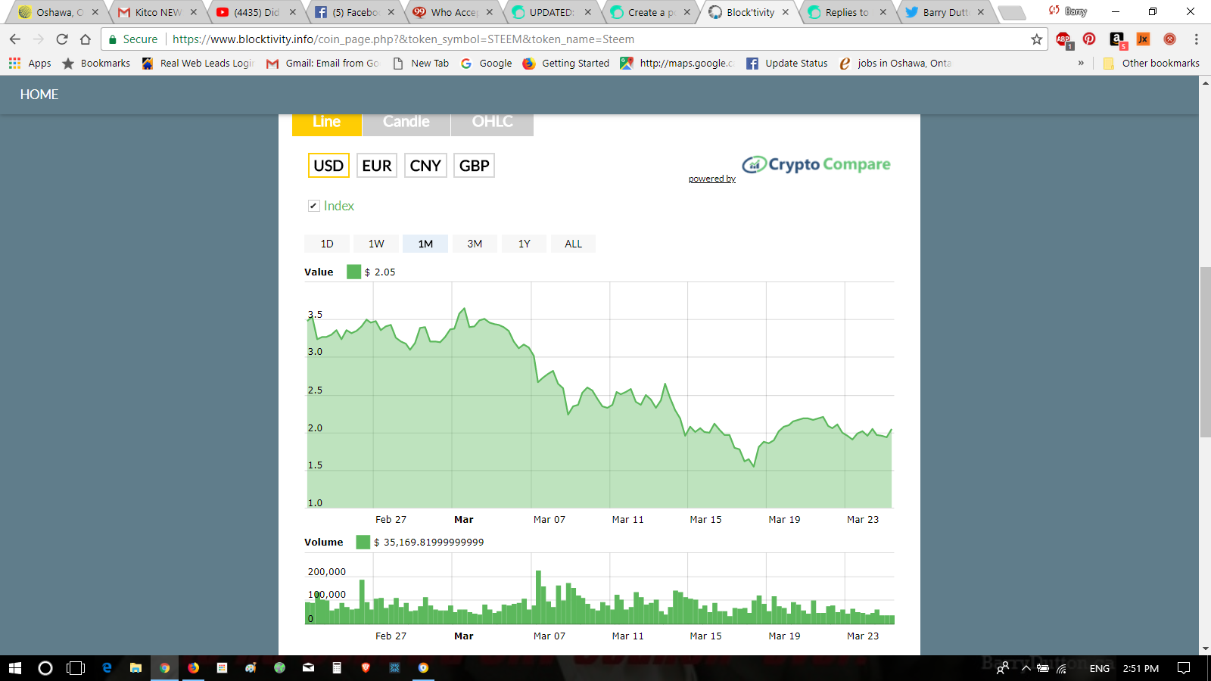The width and height of the screenshot is (1211, 681).
Task: Open Task View on the taskbar
Action: (76, 668)
